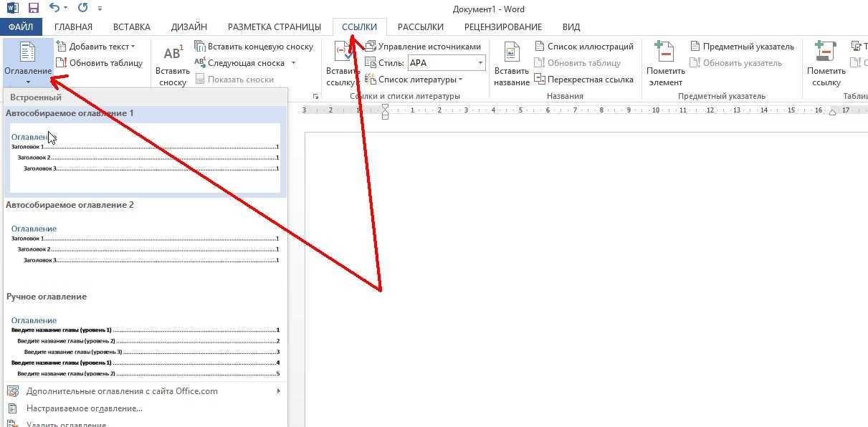Click Предметный указатель button
Viewport: 868px width, 427px height.
[742, 47]
